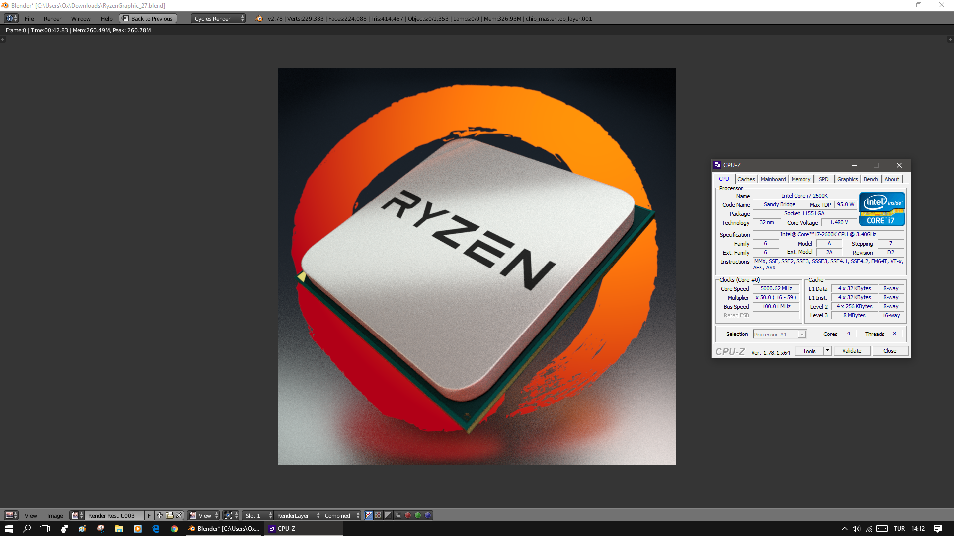Click the Tools button in CPU-Z

809,351
